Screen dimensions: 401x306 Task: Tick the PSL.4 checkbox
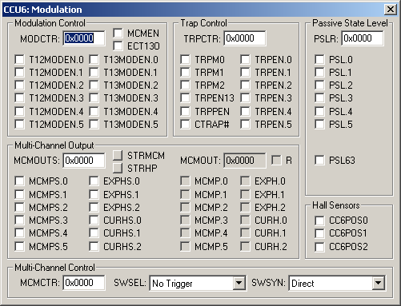click(x=319, y=111)
